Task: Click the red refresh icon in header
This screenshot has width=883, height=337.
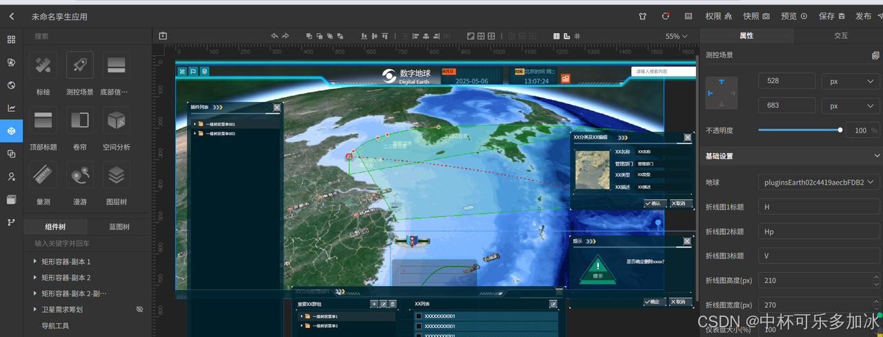Action: 666,16
